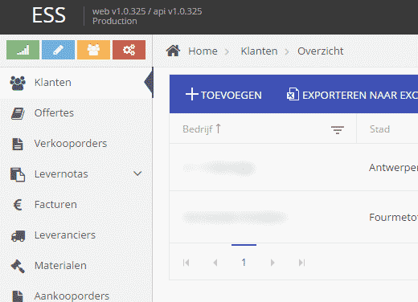
Task: Sort by the Bedrijf ascending arrow
Action: point(219,129)
